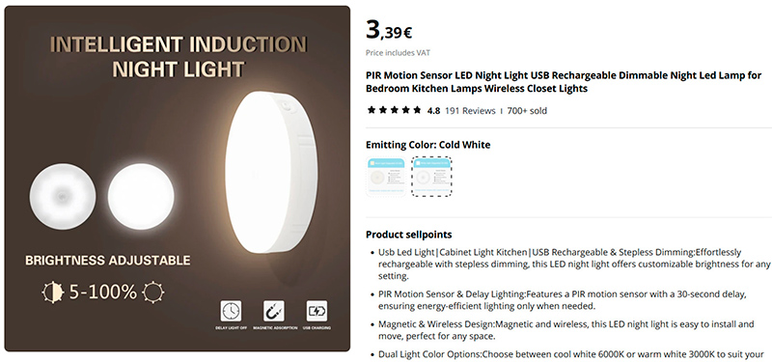Click the USB Charging battery icon

point(317,311)
